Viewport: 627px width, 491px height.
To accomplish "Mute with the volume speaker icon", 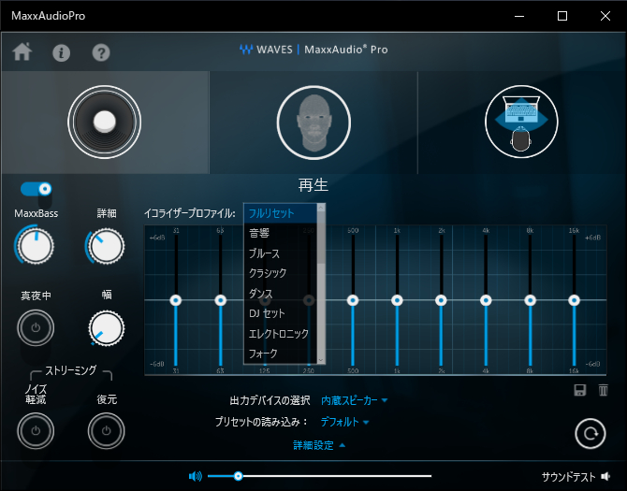I will (x=196, y=476).
